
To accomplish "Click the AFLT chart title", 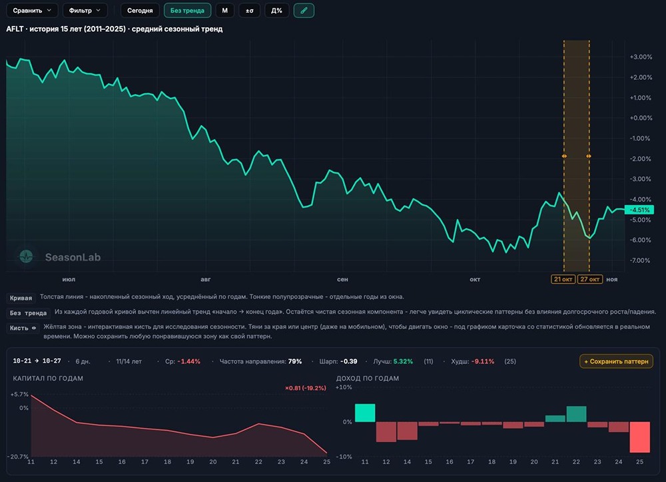I will click(x=115, y=29).
